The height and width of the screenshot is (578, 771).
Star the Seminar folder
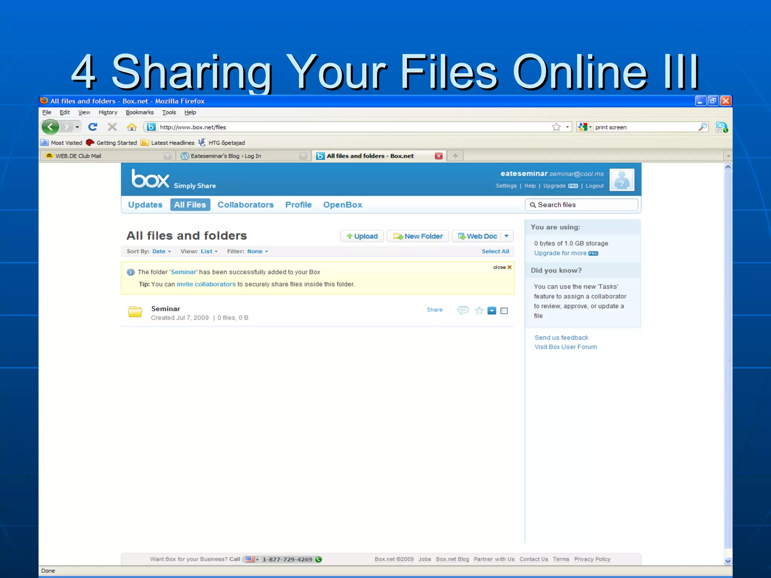[x=479, y=310]
